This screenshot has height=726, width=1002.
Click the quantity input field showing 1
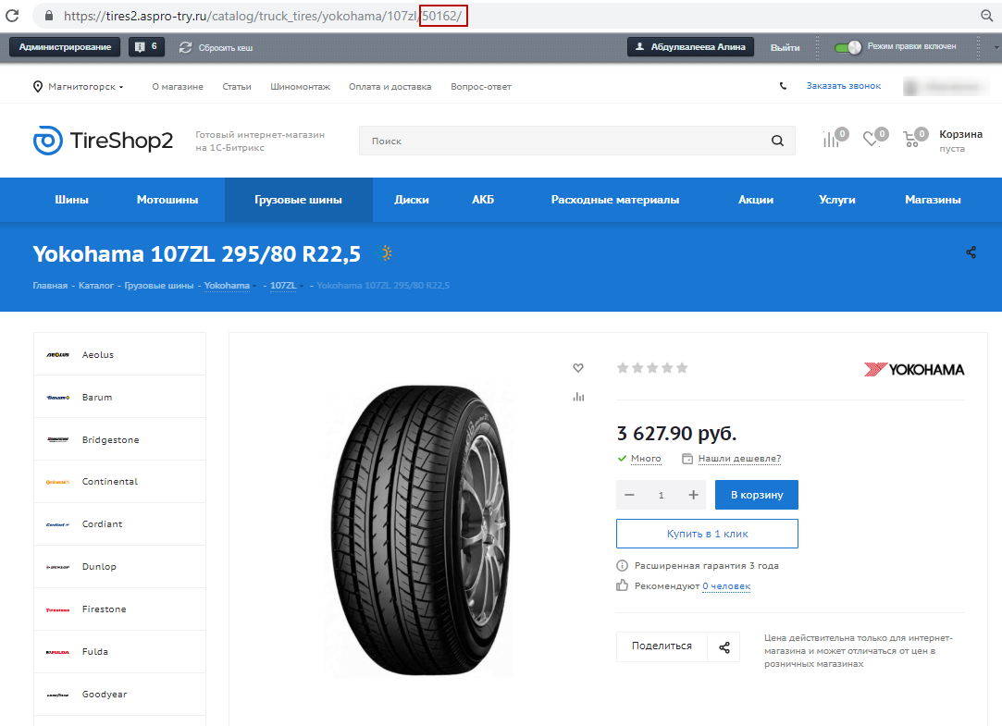(662, 495)
